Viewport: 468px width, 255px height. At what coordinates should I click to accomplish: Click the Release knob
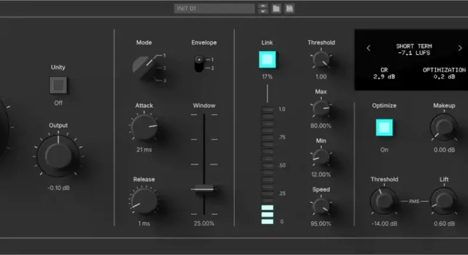click(x=144, y=201)
